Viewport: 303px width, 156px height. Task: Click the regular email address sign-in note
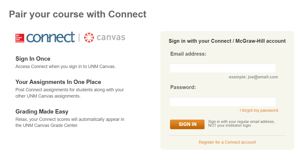coord(242,123)
